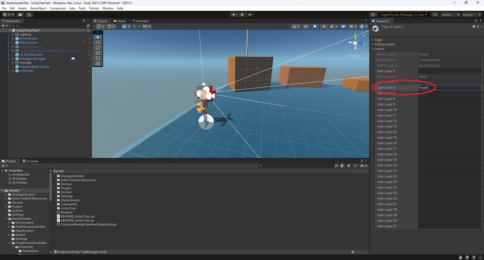Adjust Project icon size slider
This screenshot has height=260, width=484.
click(x=353, y=252)
